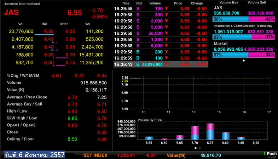Screen dimensions: 278x159
Task: Click the Prev Close value 7.25
Action: [x=102, y=97]
